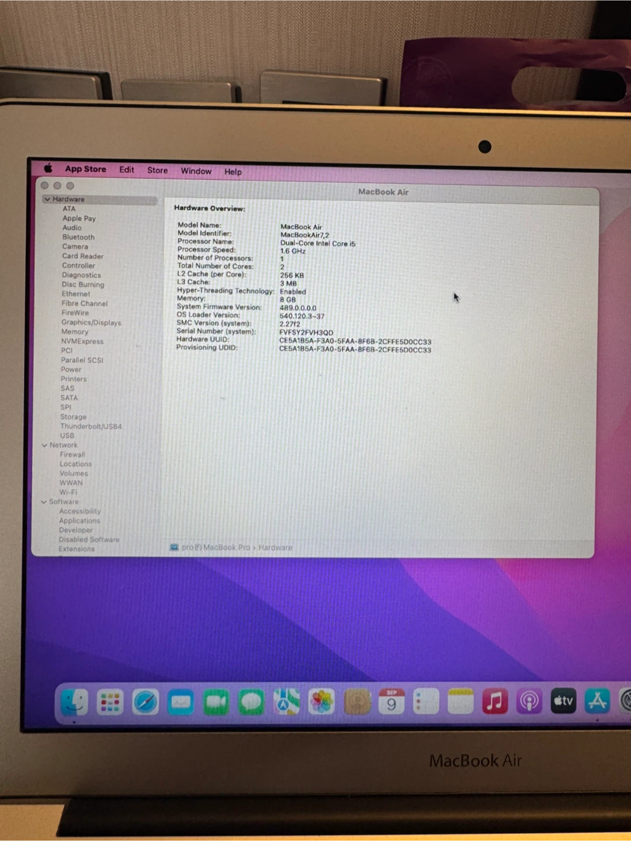Click the computer icon in path bar
The width and height of the screenshot is (631, 841).
(174, 547)
